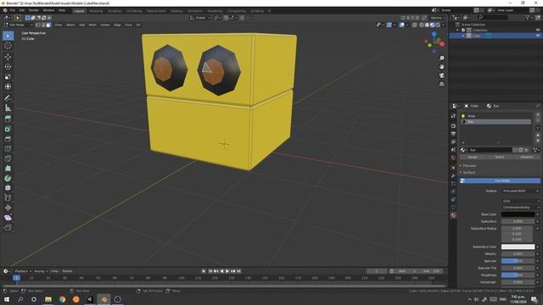Image resolution: width=543 pixels, height=305 pixels.
Task: Open the Render properties tab icon
Action: point(453,126)
